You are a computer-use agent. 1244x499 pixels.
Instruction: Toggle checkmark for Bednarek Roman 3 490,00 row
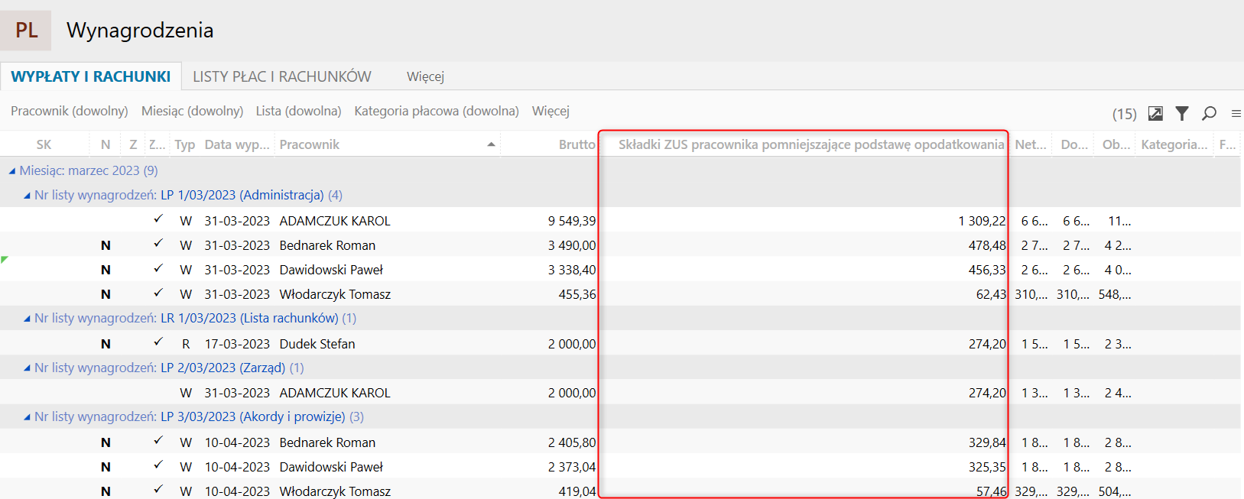click(158, 244)
